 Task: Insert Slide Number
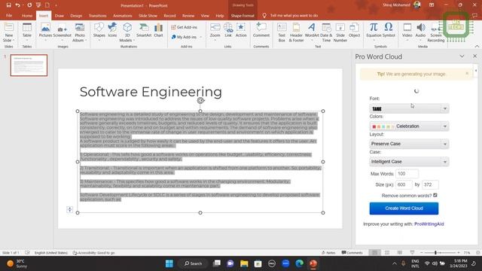coord(340,32)
